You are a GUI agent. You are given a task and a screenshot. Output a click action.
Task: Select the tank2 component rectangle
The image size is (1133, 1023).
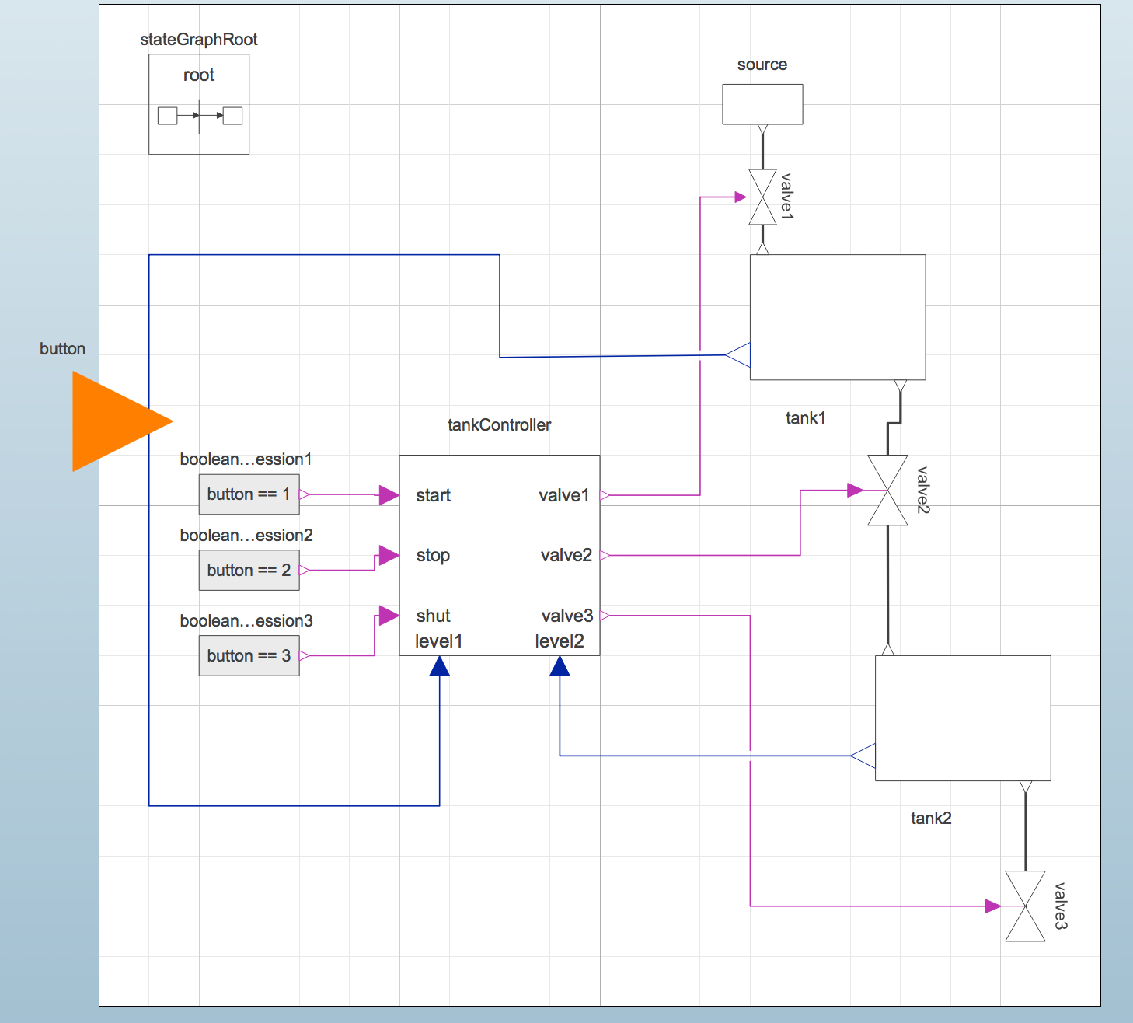tap(963, 717)
